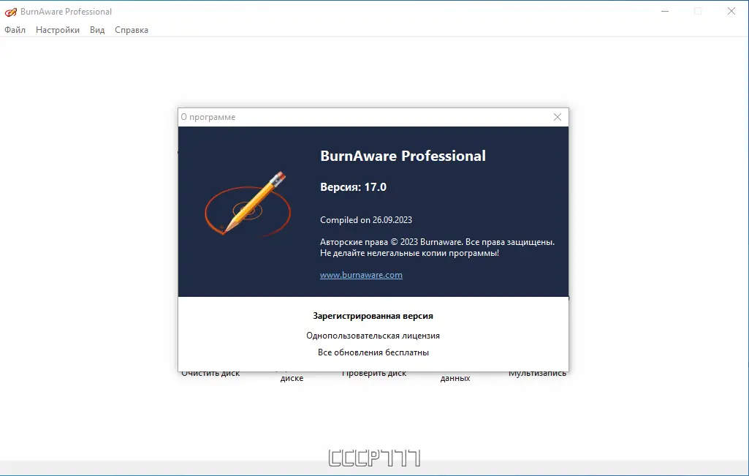Close the BurnAware Professional main window

click(731, 12)
